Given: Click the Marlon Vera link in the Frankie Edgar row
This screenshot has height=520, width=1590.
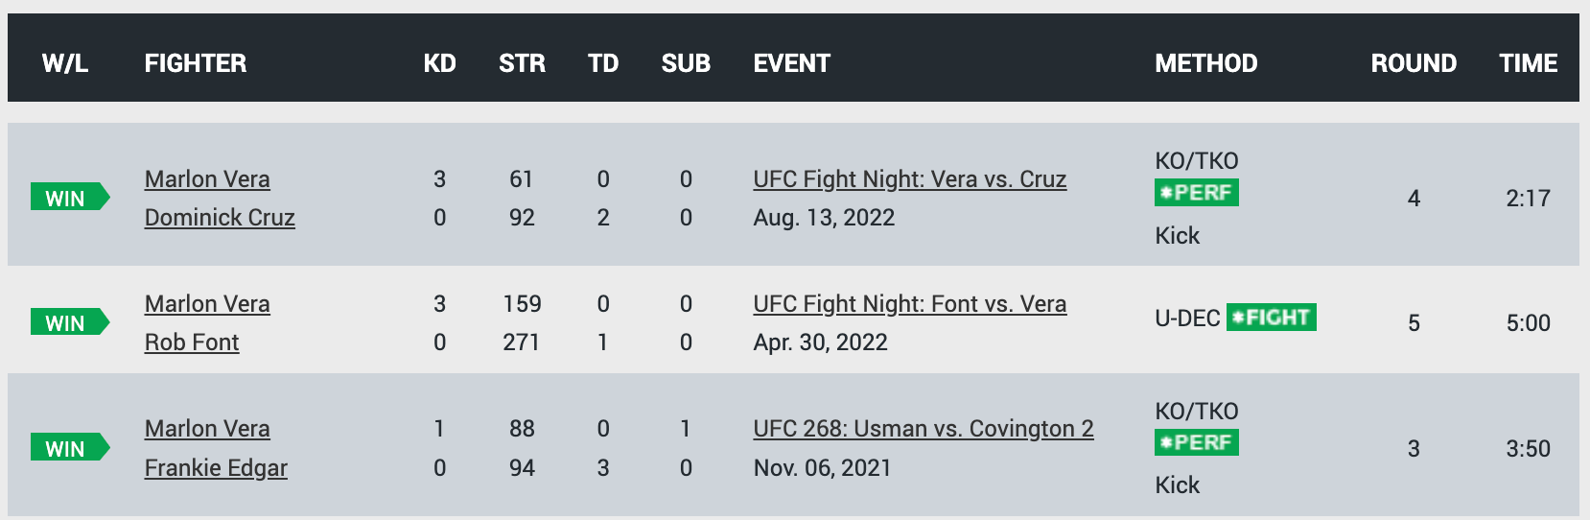Looking at the screenshot, I should (x=207, y=429).
